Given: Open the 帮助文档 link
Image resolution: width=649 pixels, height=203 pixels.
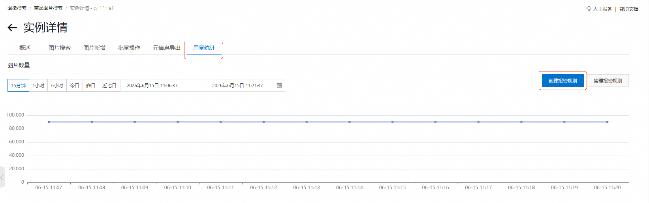Looking at the screenshot, I should pyautogui.click(x=629, y=9).
